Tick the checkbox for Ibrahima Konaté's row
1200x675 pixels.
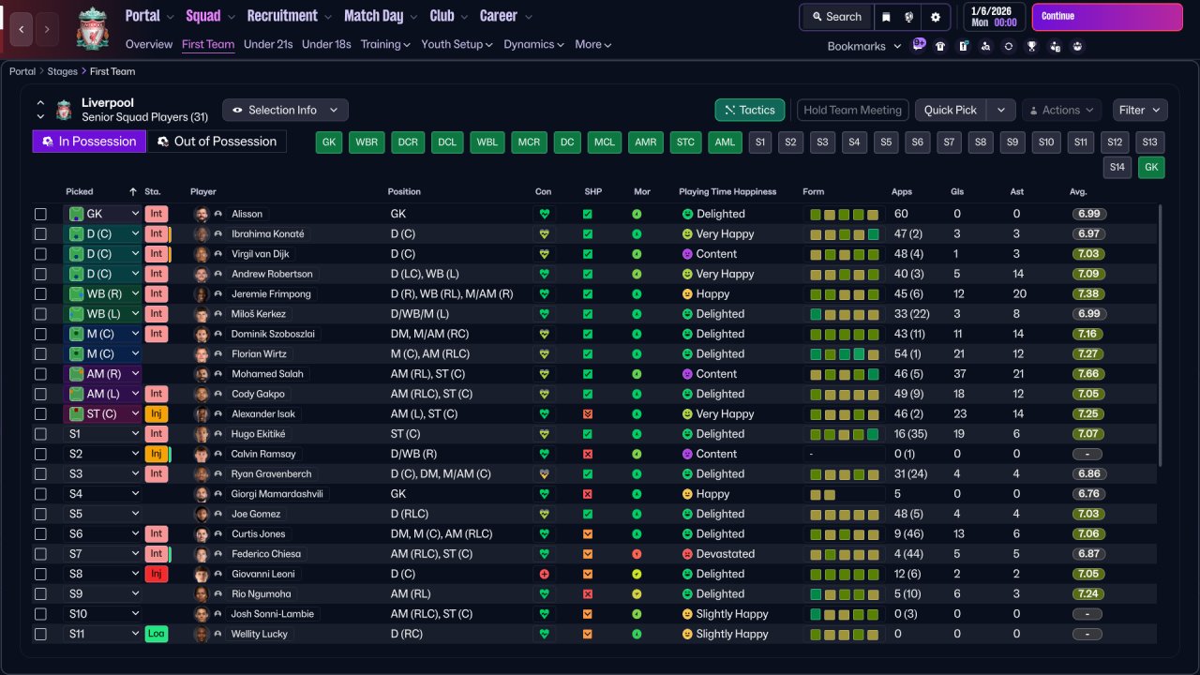(x=40, y=234)
